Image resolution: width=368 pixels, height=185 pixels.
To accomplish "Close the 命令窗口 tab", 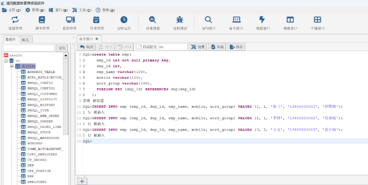I will 97,39.
